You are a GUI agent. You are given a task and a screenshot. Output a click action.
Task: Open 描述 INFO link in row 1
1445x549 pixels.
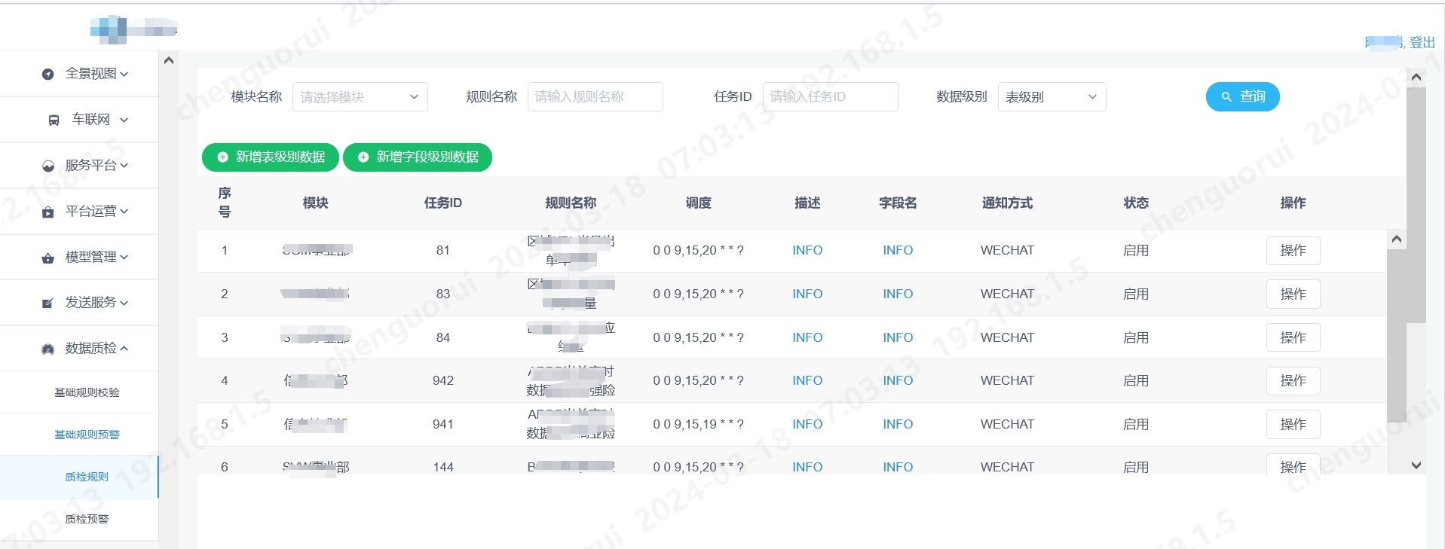click(x=807, y=250)
